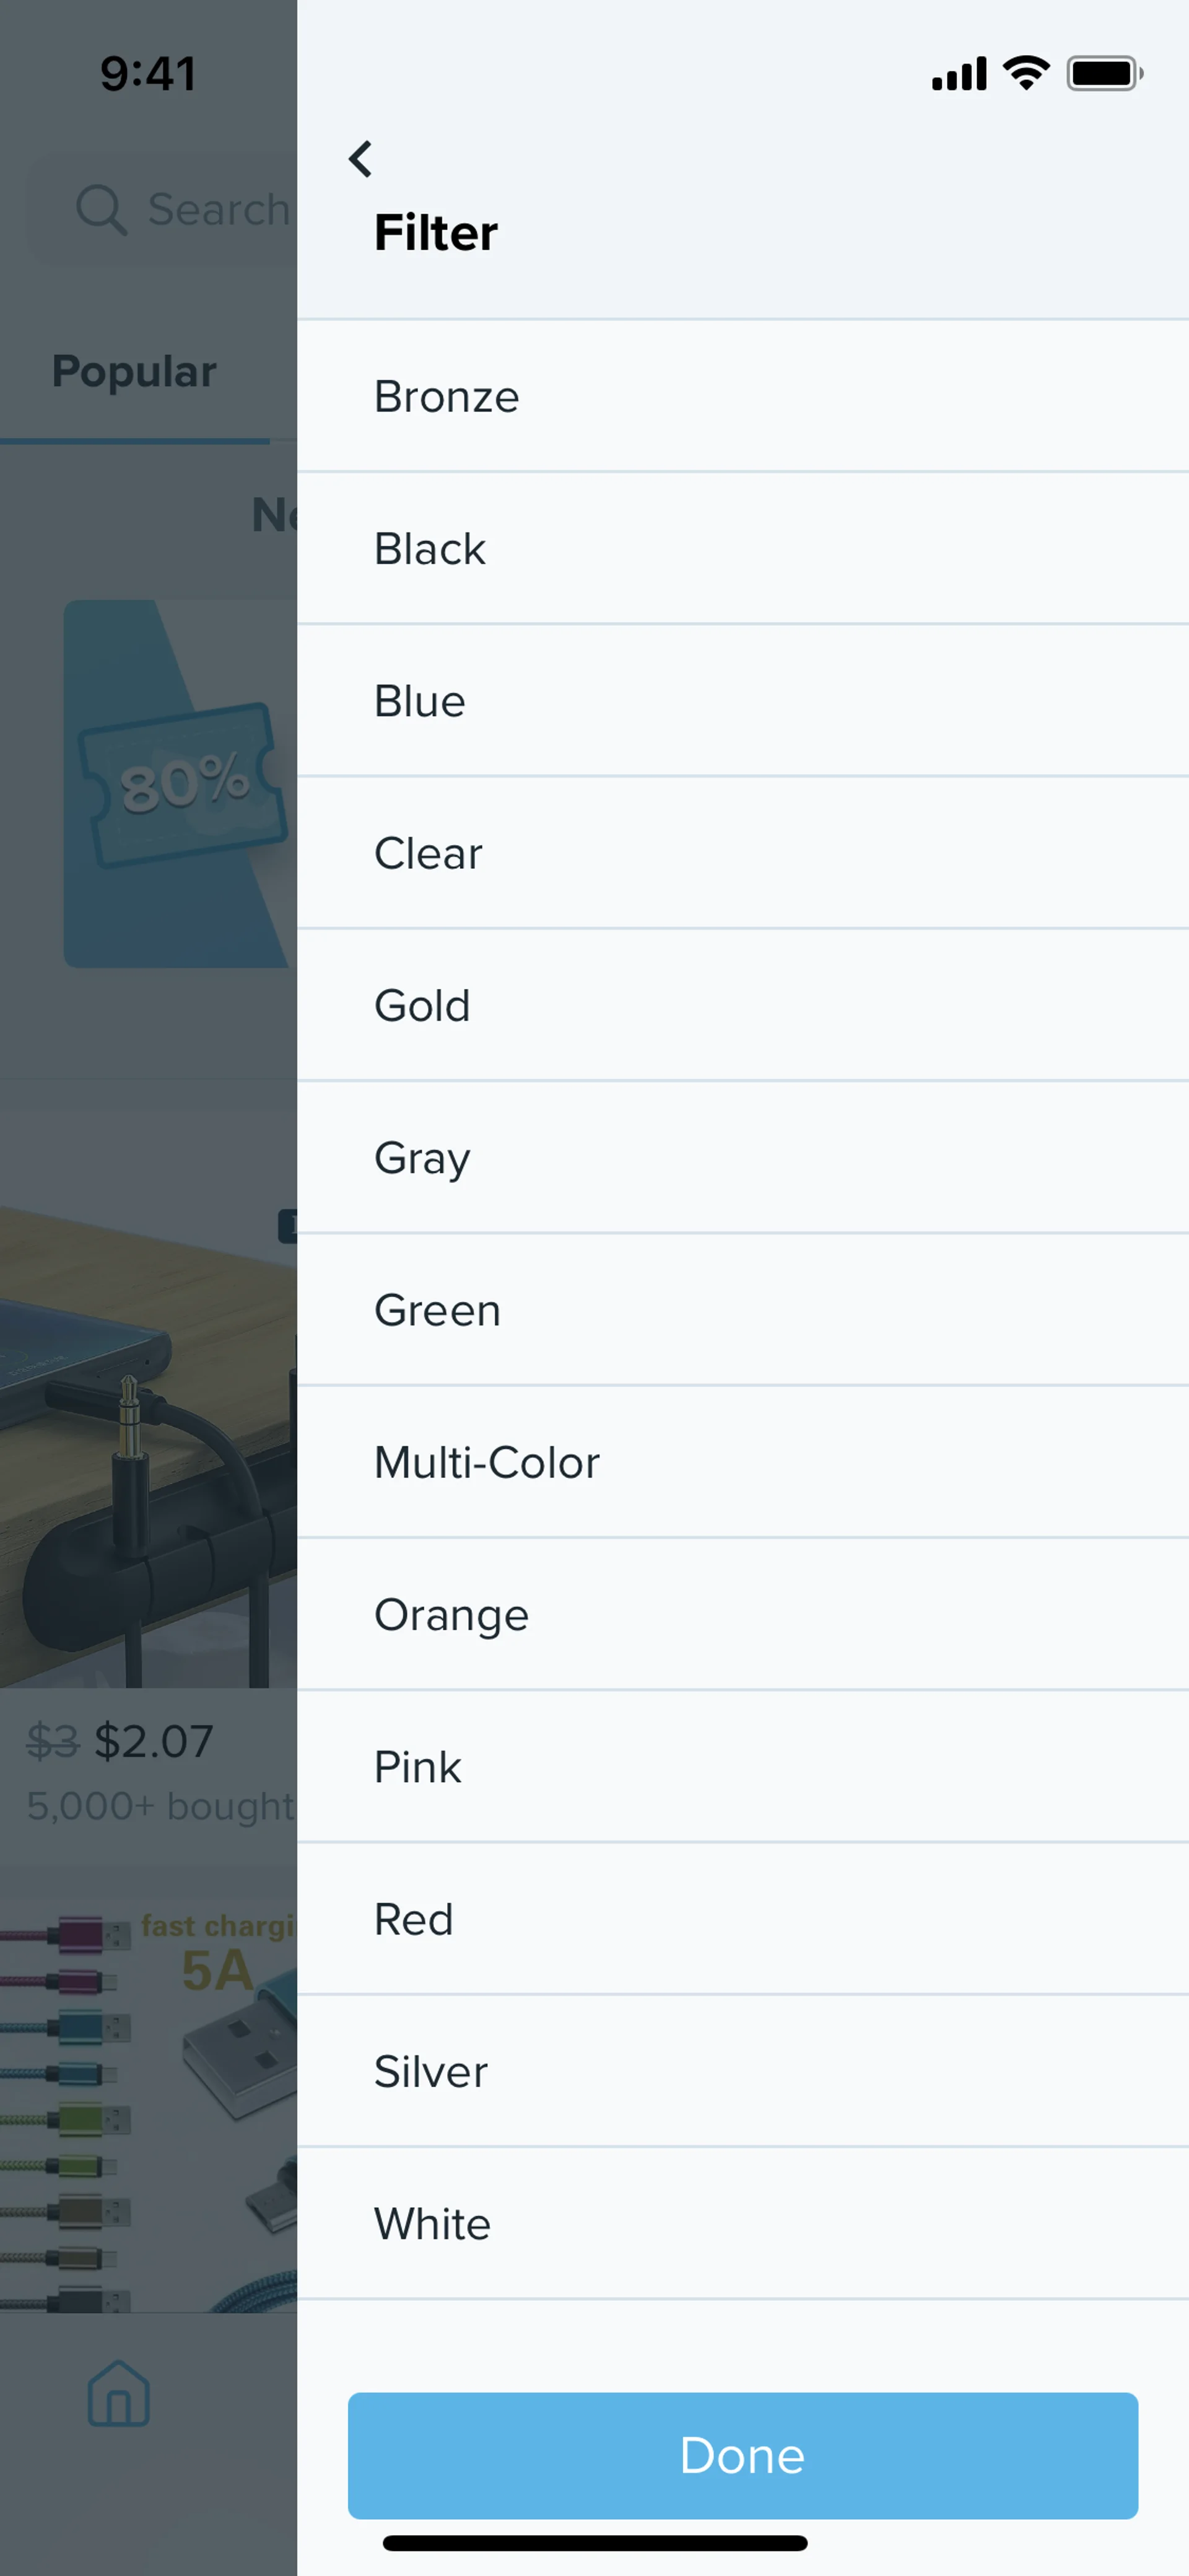Select the Red filter row

click(741, 1920)
